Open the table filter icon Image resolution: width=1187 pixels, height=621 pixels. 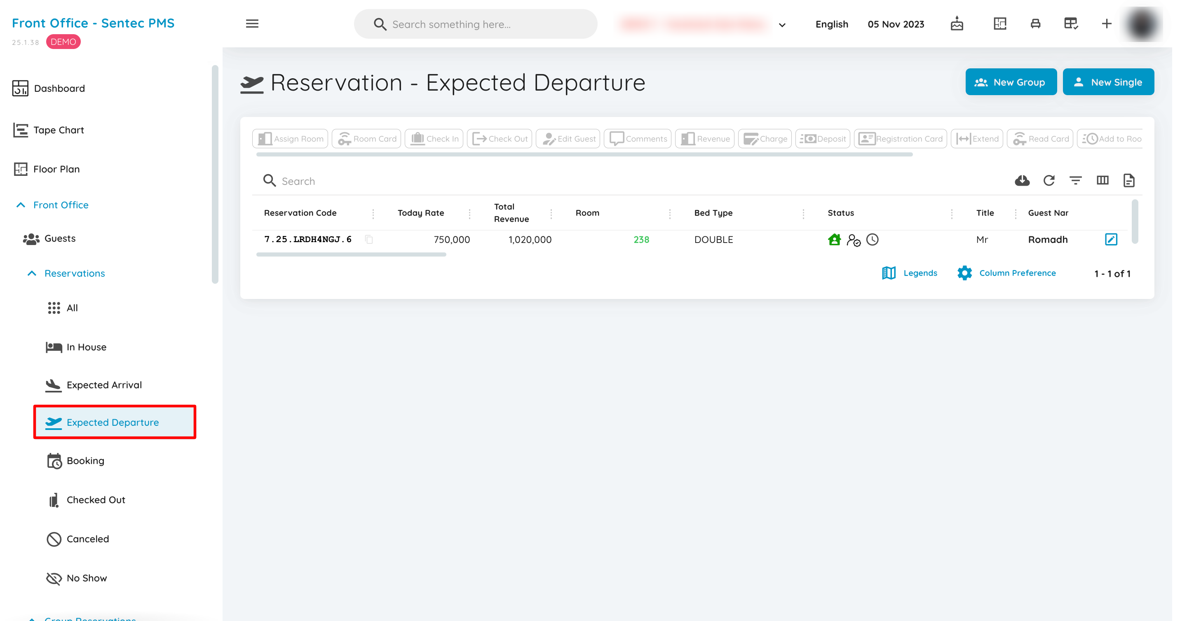pyautogui.click(x=1075, y=180)
